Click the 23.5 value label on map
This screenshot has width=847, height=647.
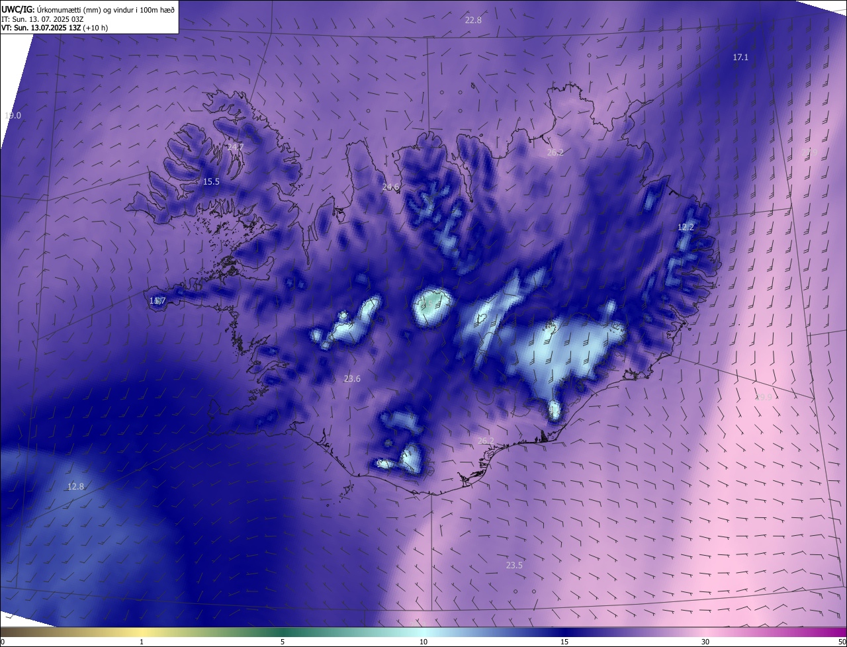point(514,566)
